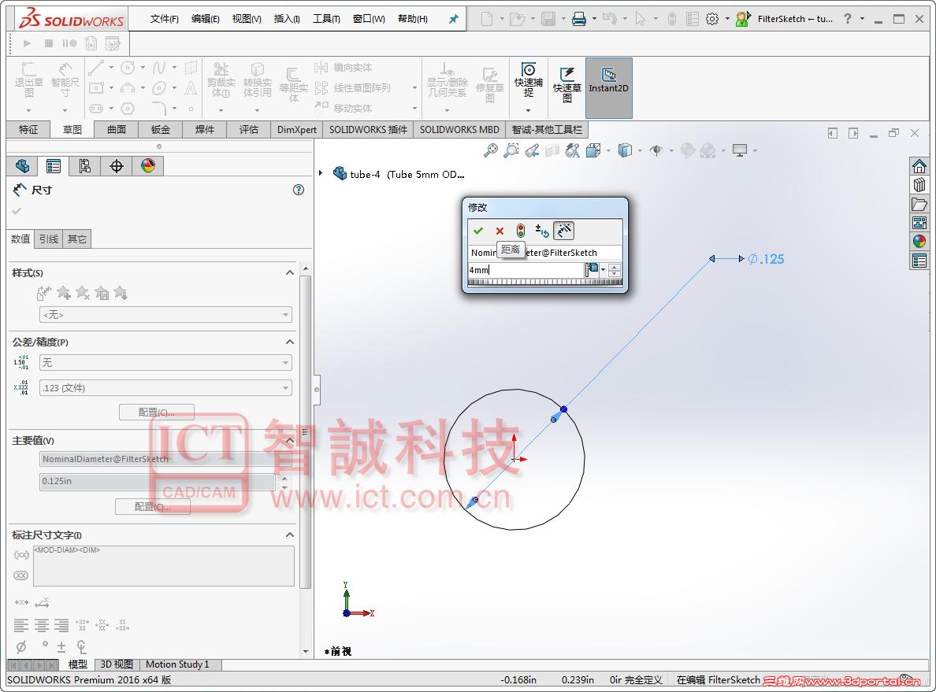The image size is (936, 692).
Task: Open the tolerance type 无 dropdown
Action: point(165,363)
